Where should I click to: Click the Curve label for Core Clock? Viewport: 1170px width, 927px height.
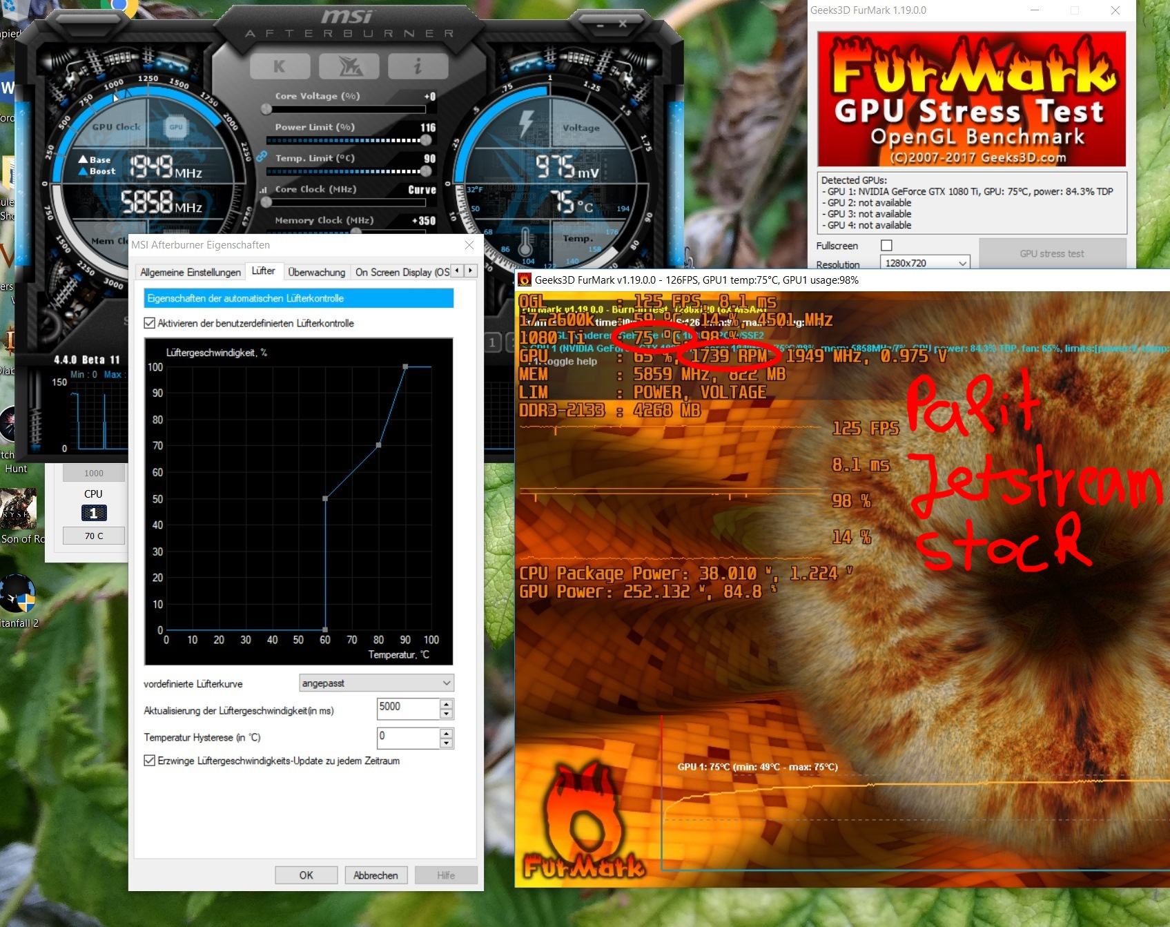(422, 190)
